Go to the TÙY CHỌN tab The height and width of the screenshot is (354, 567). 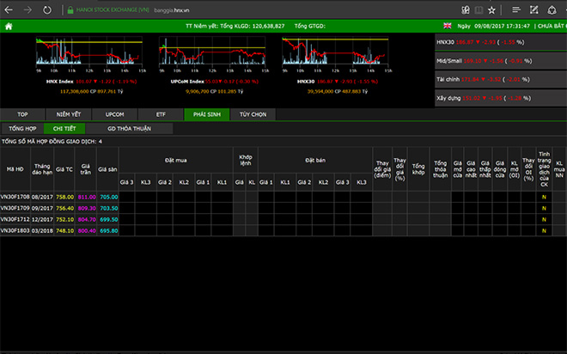click(253, 113)
